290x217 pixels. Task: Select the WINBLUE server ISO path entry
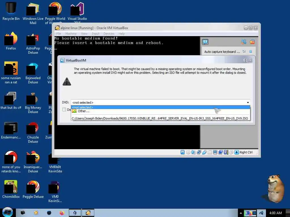[x=160, y=118]
